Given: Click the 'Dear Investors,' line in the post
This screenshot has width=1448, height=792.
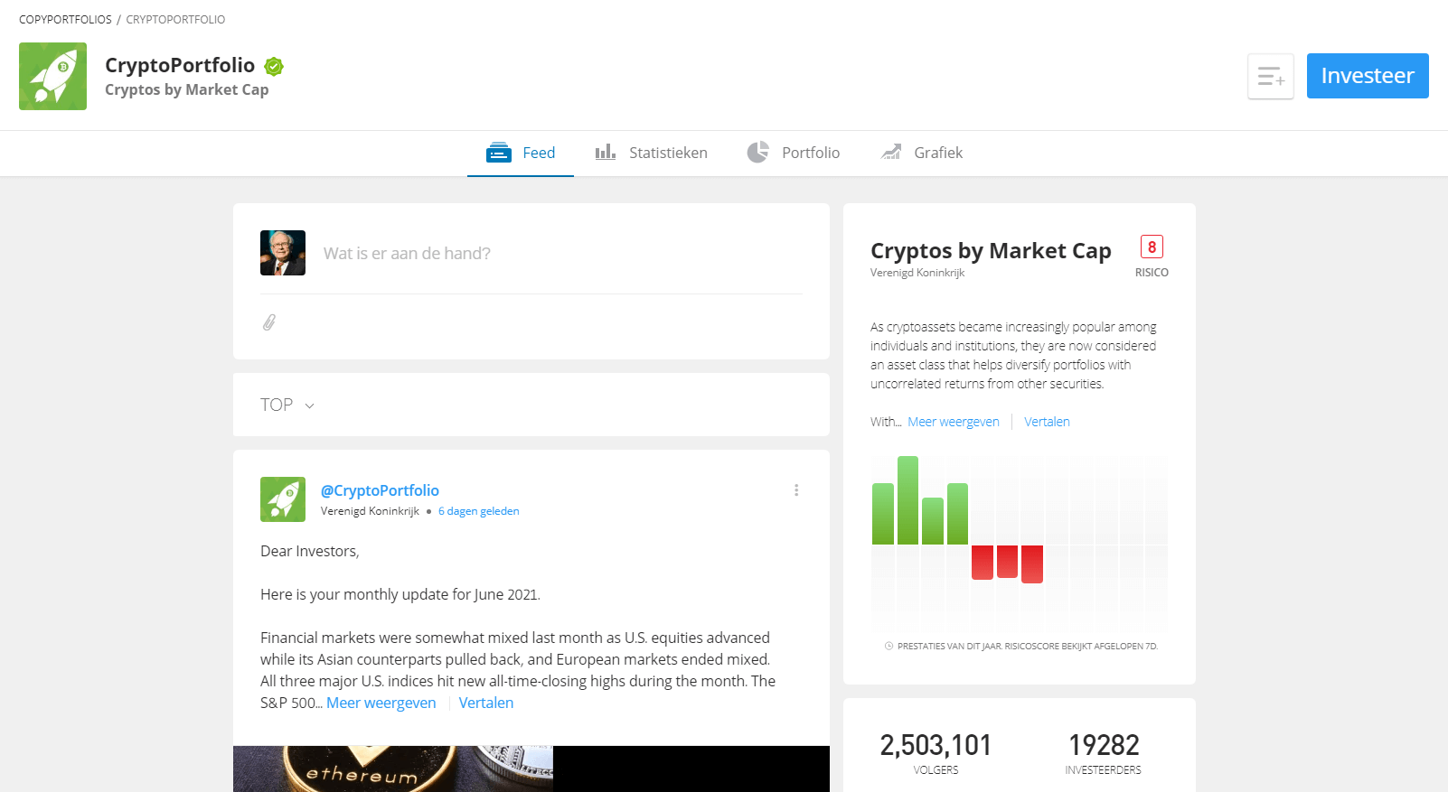Looking at the screenshot, I should click(x=310, y=551).
